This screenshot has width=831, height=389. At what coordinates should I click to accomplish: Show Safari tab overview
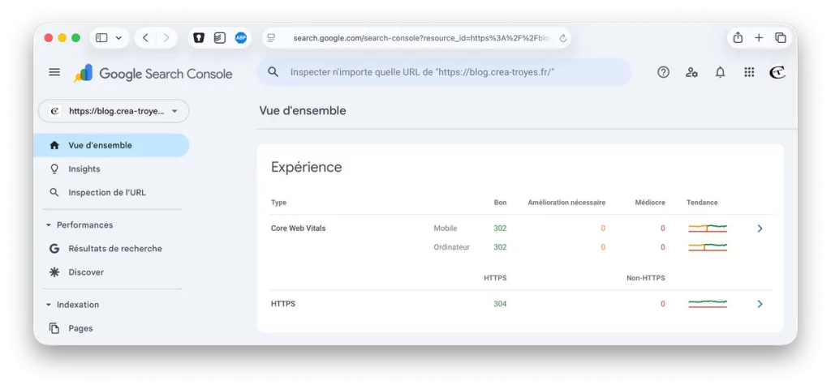780,37
